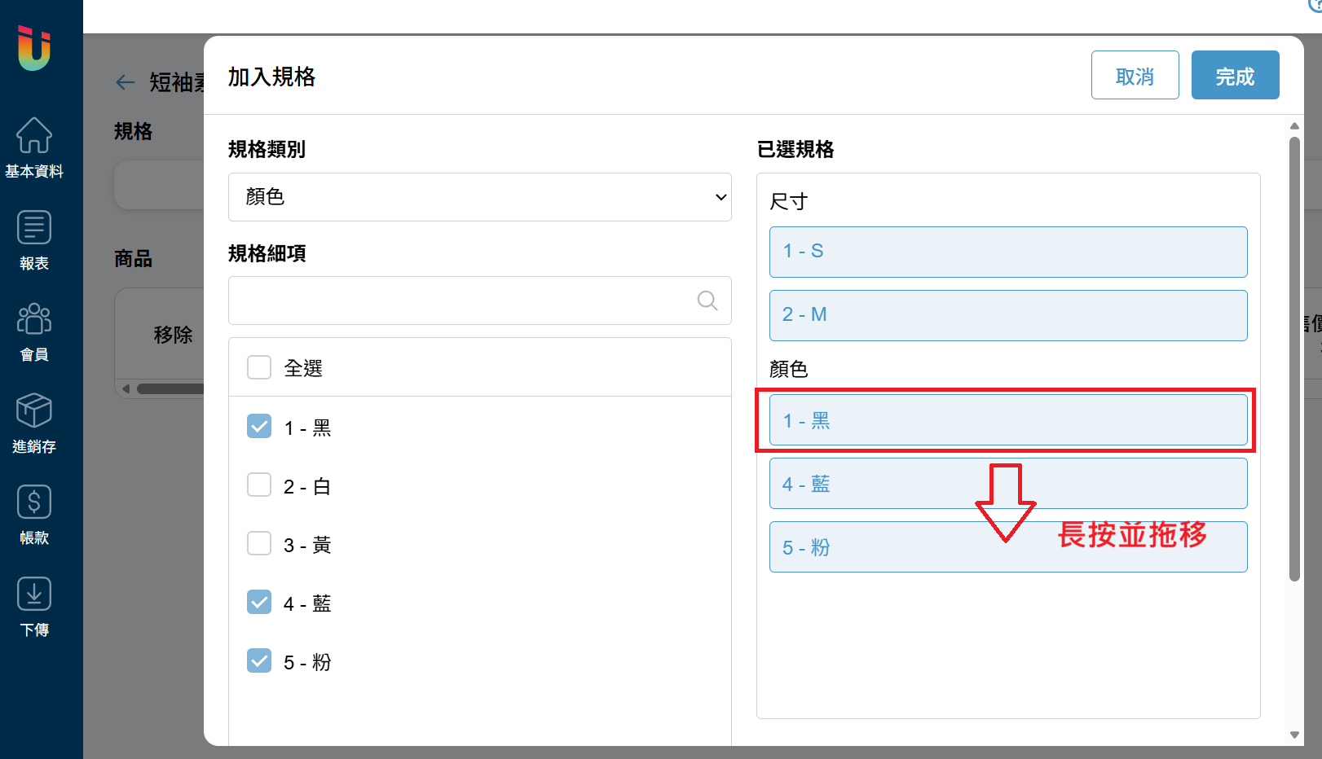
Task: Open the 規格類別 顏色 dropdown
Action: pos(480,197)
